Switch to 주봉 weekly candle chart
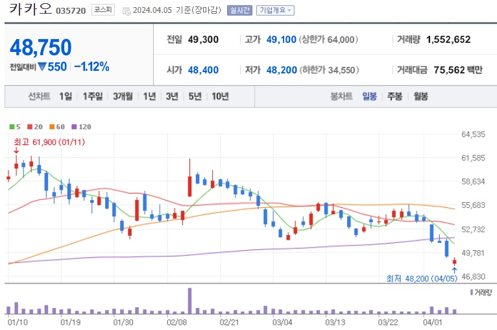497x330 pixels. pyautogui.click(x=394, y=96)
